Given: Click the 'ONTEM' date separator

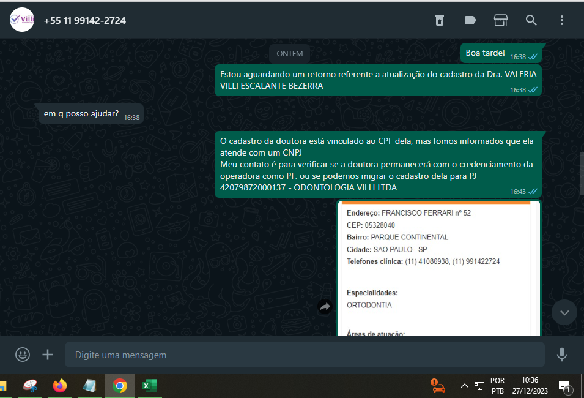Looking at the screenshot, I should coord(290,54).
